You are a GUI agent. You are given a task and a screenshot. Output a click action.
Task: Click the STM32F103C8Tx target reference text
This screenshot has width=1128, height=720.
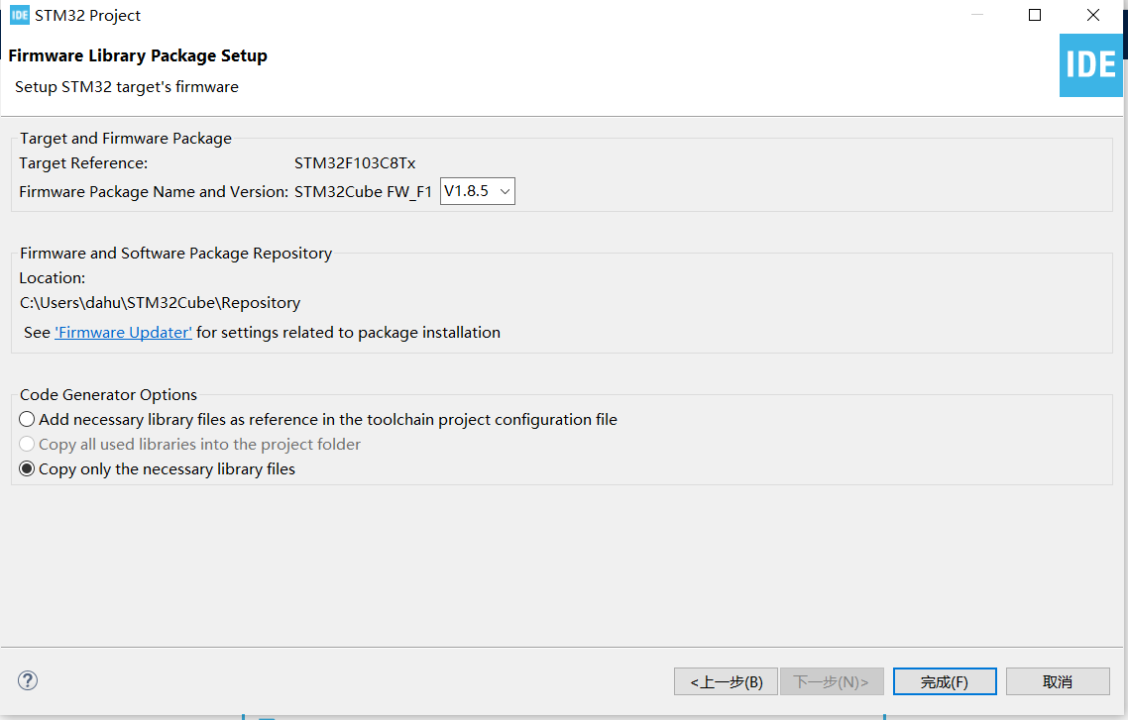pos(355,163)
